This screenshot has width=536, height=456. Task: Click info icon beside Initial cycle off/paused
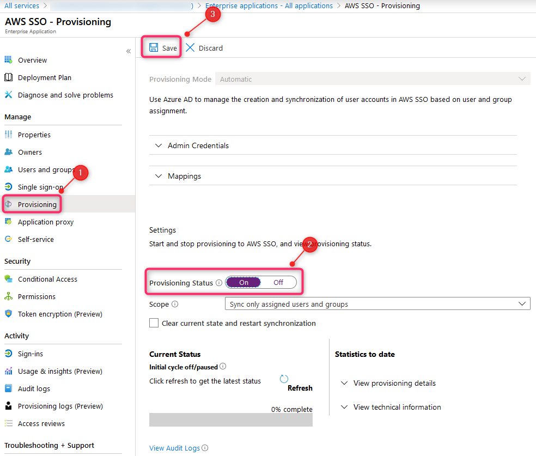(223, 367)
